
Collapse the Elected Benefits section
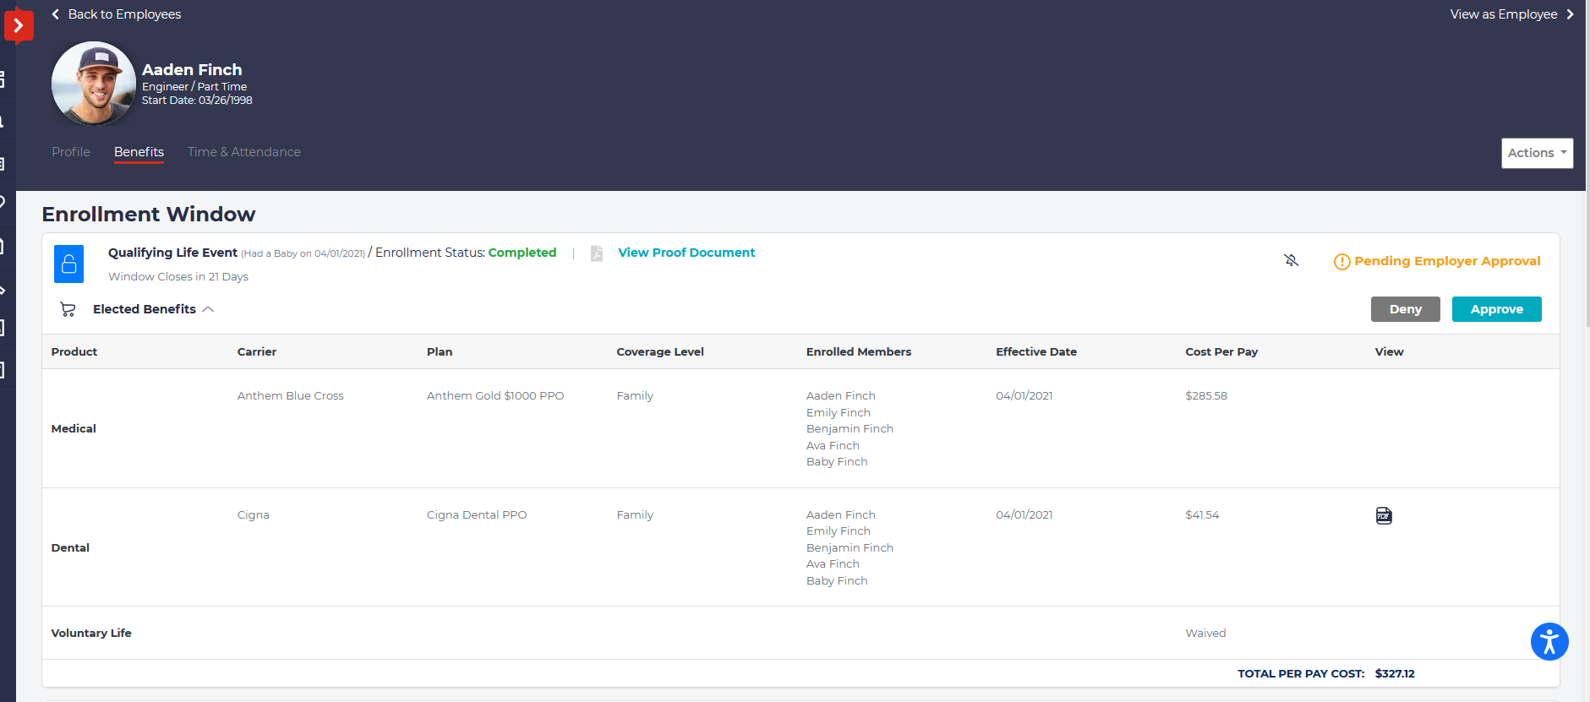208,309
